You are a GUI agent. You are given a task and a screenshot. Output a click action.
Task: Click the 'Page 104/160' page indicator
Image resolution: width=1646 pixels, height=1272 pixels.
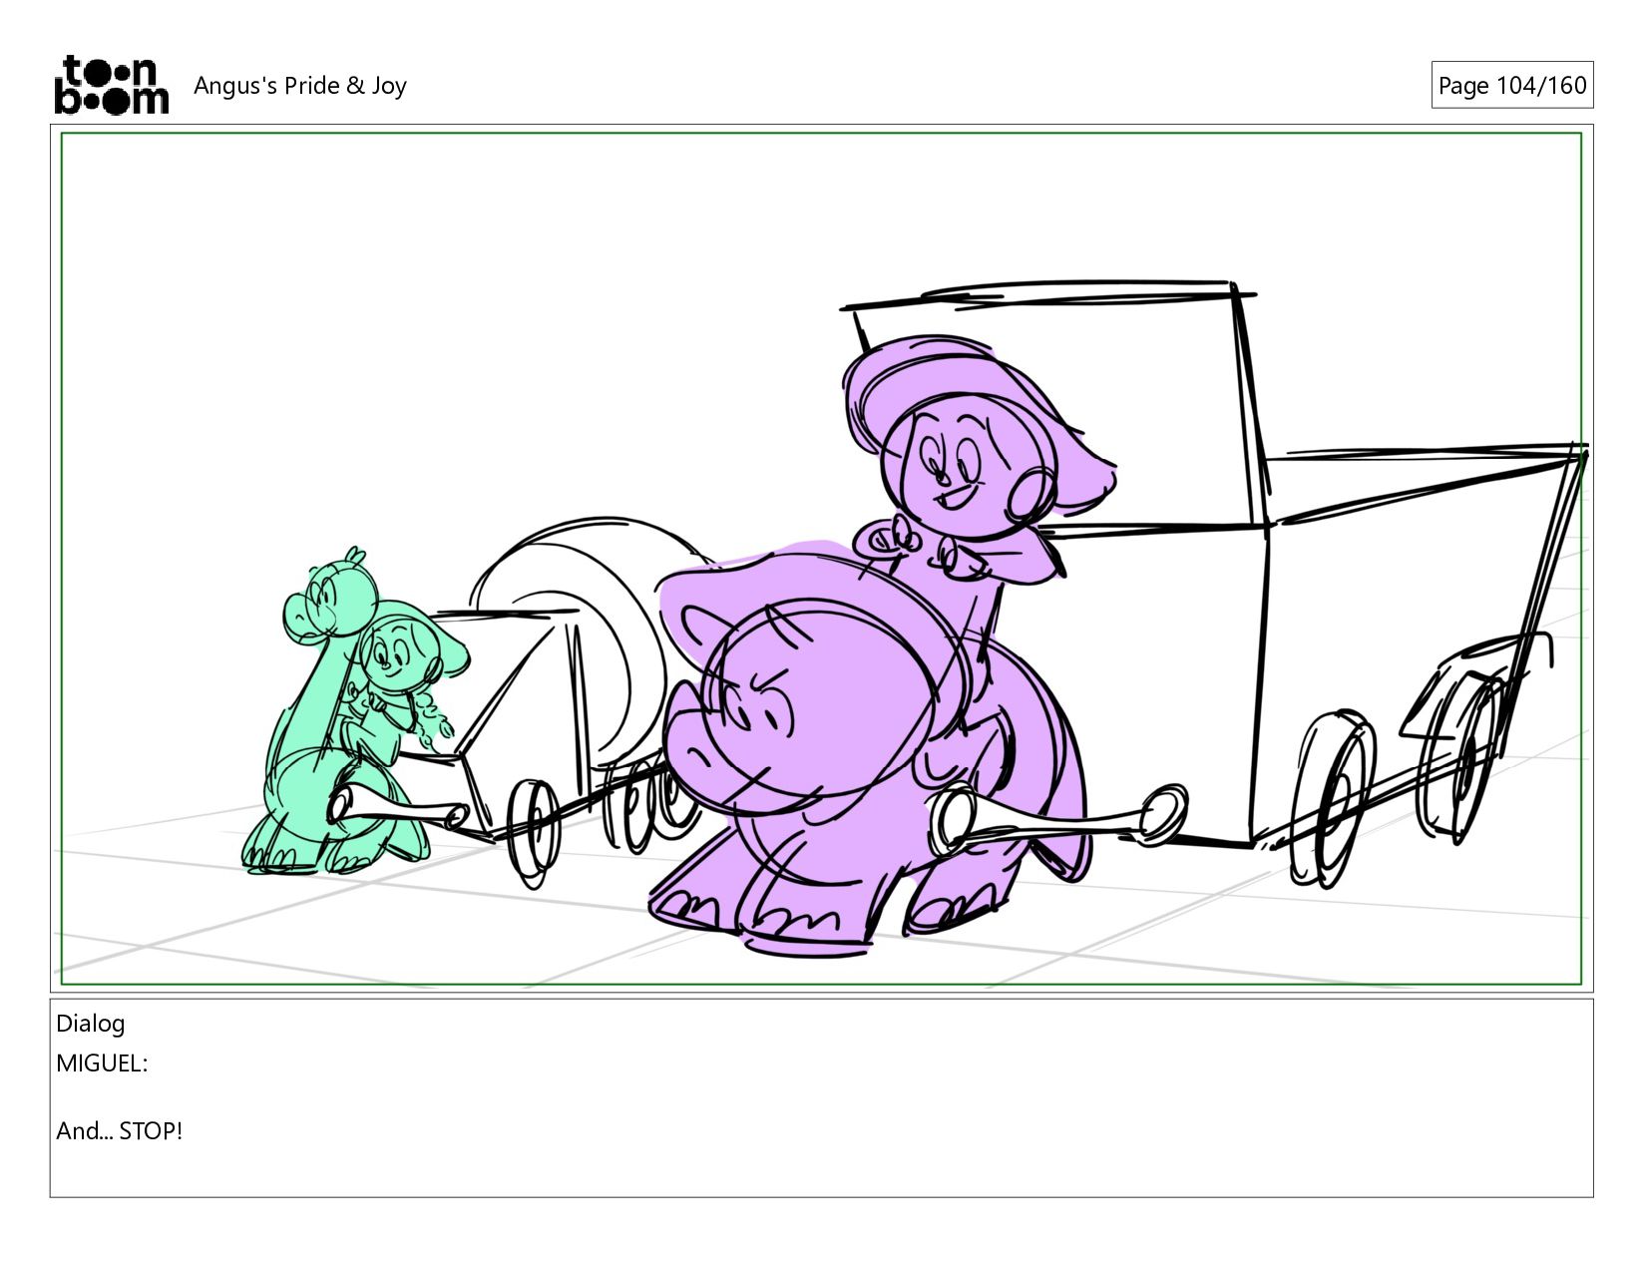[x=1511, y=85]
